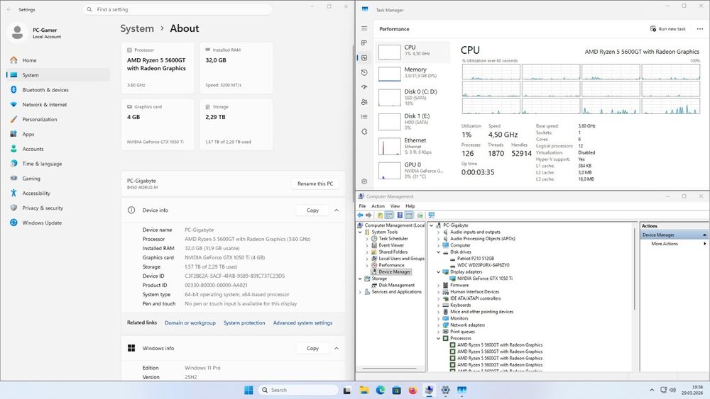This screenshot has width=710, height=399.
Task: Click the Windows Start button on taskbar
Action: tap(248, 390)
